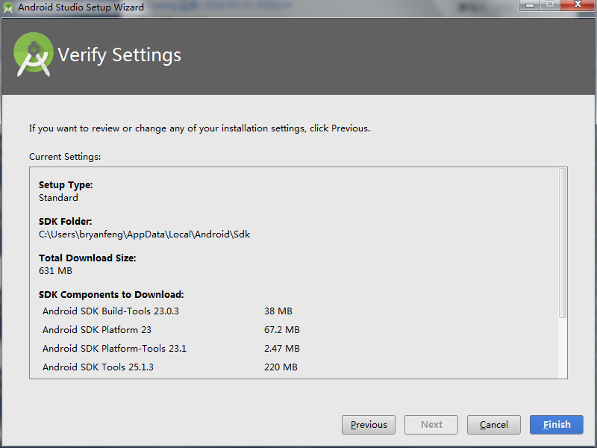Select the 'Standard' setup type value
This screenshot has width=597, height=448.
[x=58, y=198]
